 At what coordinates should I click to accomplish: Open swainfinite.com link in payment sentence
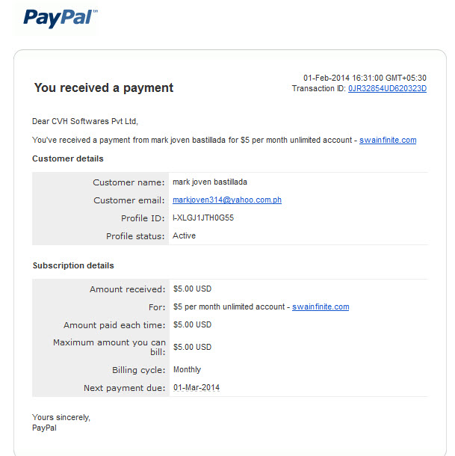coord(388,141)
